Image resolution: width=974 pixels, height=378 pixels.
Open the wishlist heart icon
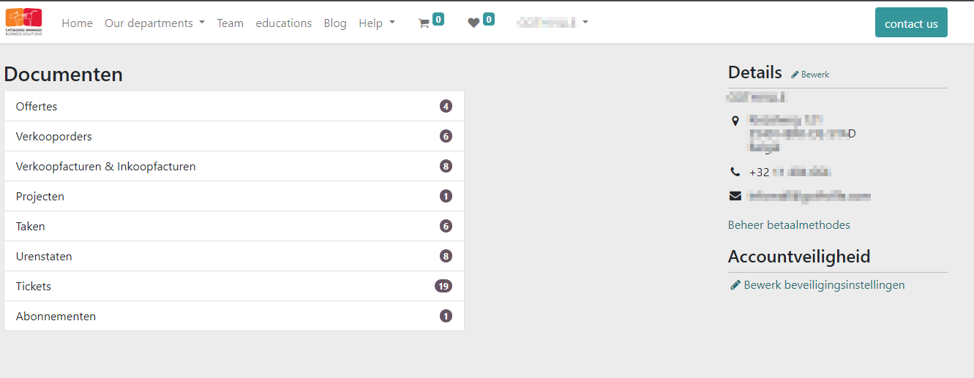tap(473, 23)
